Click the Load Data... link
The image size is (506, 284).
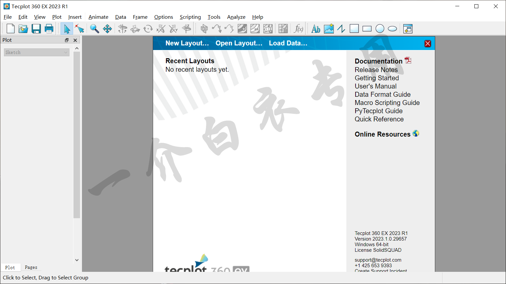click(x=288, y=43)
